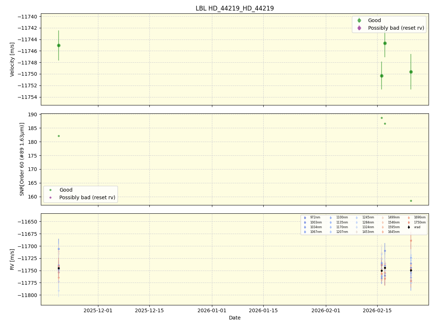Image resolution: width=434 pixels, height=326 pixels.
Task: Select the velocity point near -11744.7 in mid-February
Action: (x=385, y=43)
